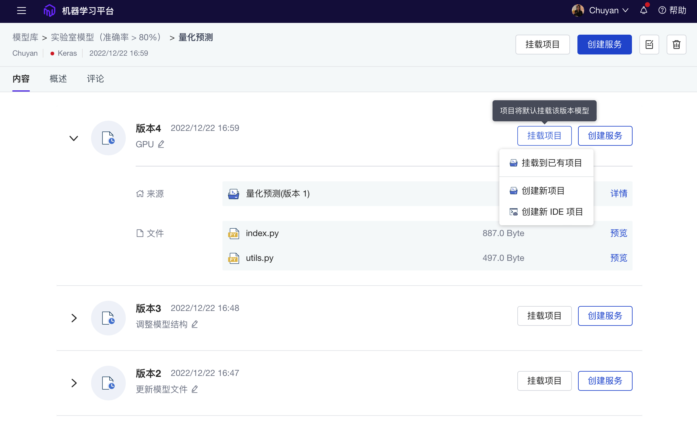Select 创建新 IDE 项目 menu option
697x427 pixels.
pyautogui.click(x=546, y=212)
